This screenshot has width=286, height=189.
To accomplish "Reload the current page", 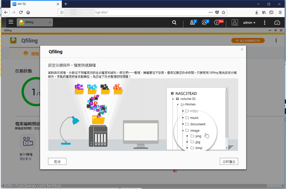I will (x=21, y=12).
